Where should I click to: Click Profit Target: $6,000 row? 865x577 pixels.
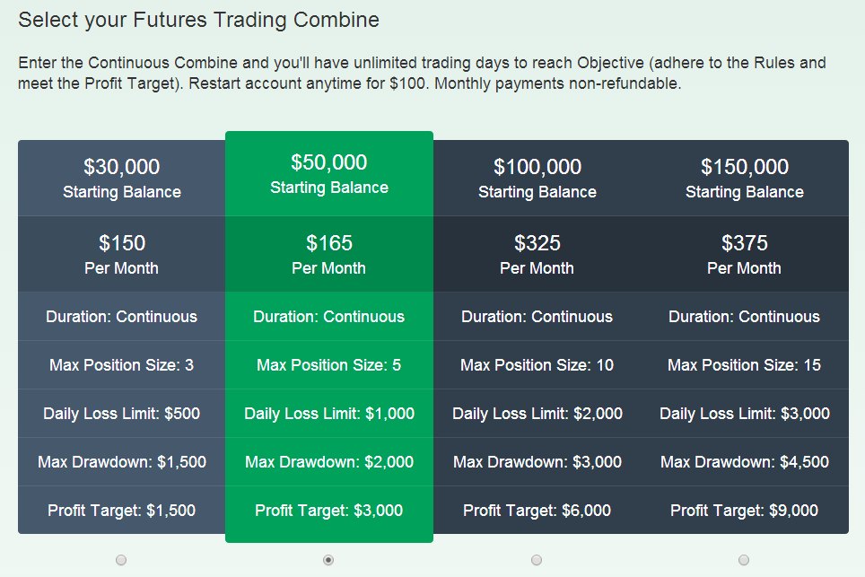[537, 511]
